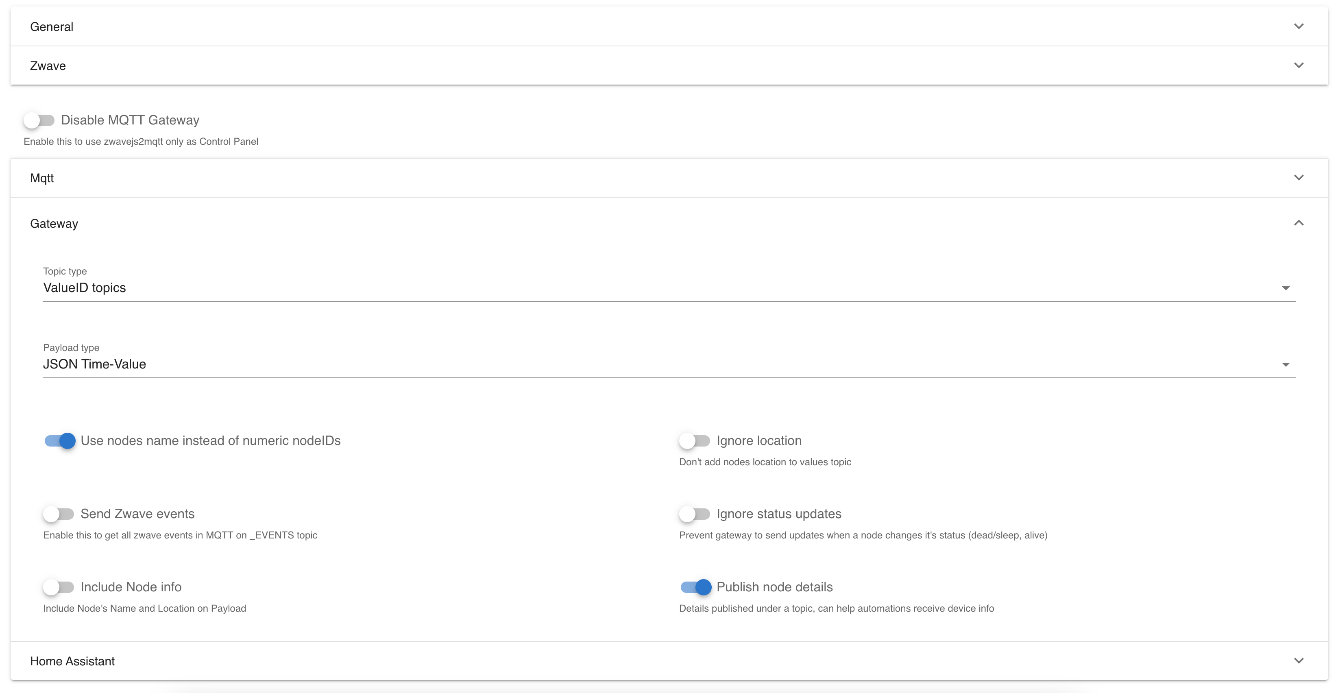This screenshot has height=693, width=1338.
Task: Collapse the Gateway section chevron
Action: click(x=1299, y=223)
